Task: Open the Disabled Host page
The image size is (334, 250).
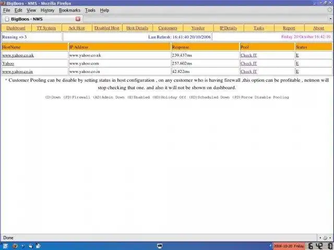Action: [106, 28]
